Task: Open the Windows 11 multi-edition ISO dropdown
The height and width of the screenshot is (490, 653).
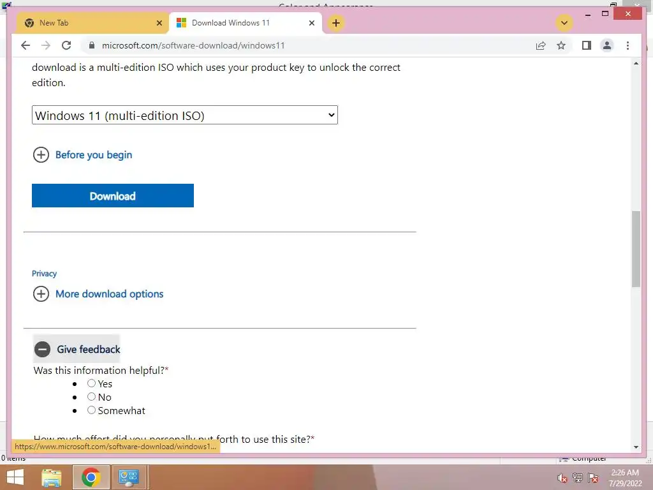Action: click(x=184, y=115)
